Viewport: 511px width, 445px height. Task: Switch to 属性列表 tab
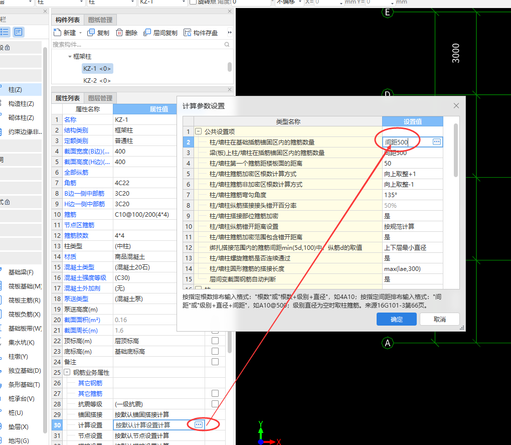click(68, 98)
